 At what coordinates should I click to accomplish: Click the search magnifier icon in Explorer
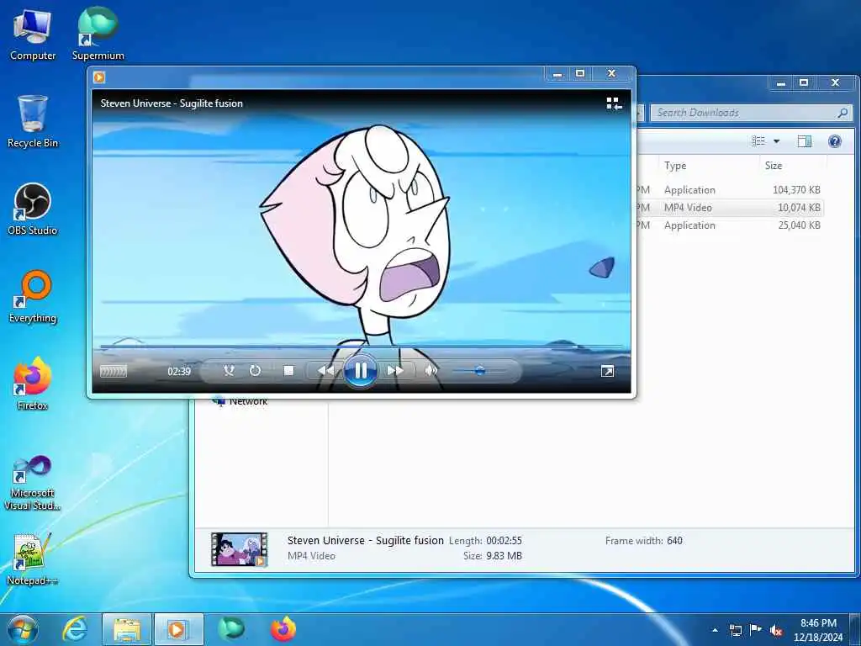(843, 113)
